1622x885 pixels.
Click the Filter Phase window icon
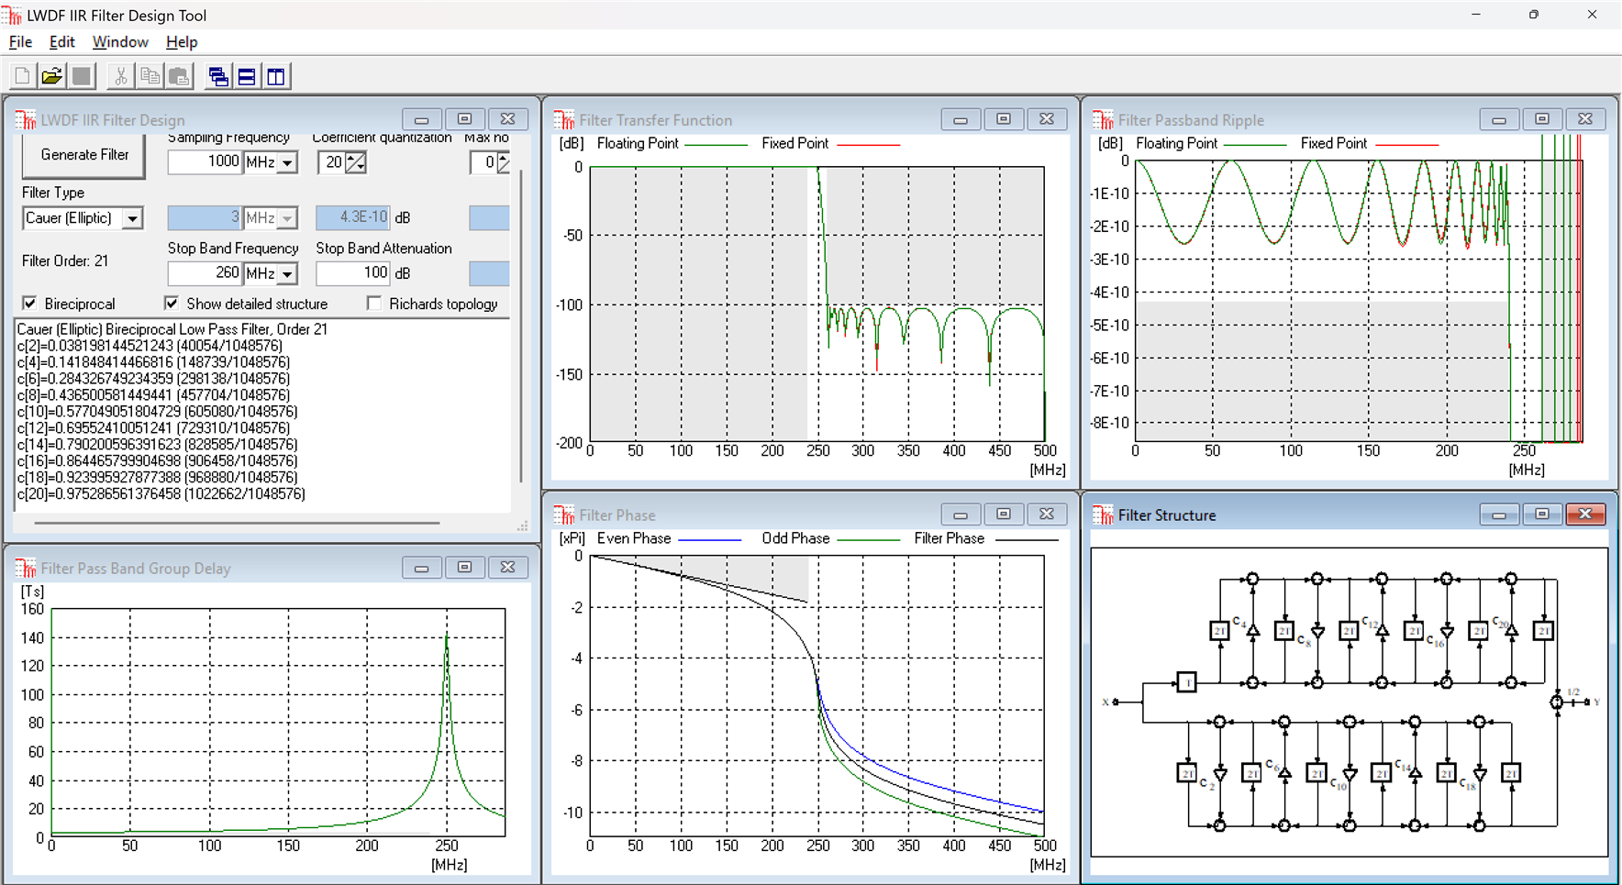[564, 515]
